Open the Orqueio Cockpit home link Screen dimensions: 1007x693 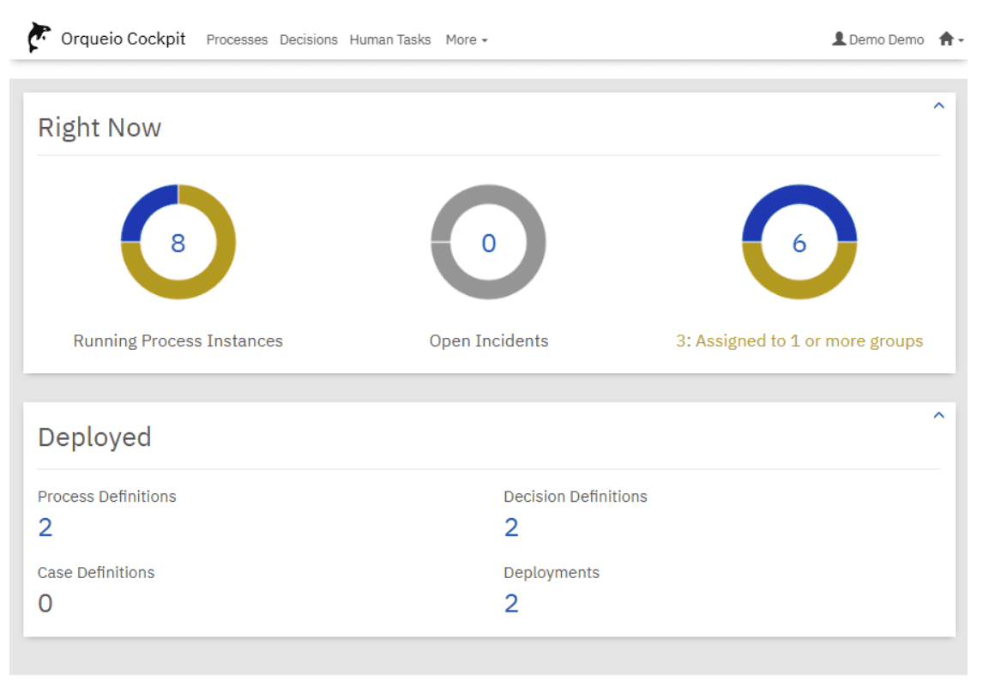click(x=123, y=39)
